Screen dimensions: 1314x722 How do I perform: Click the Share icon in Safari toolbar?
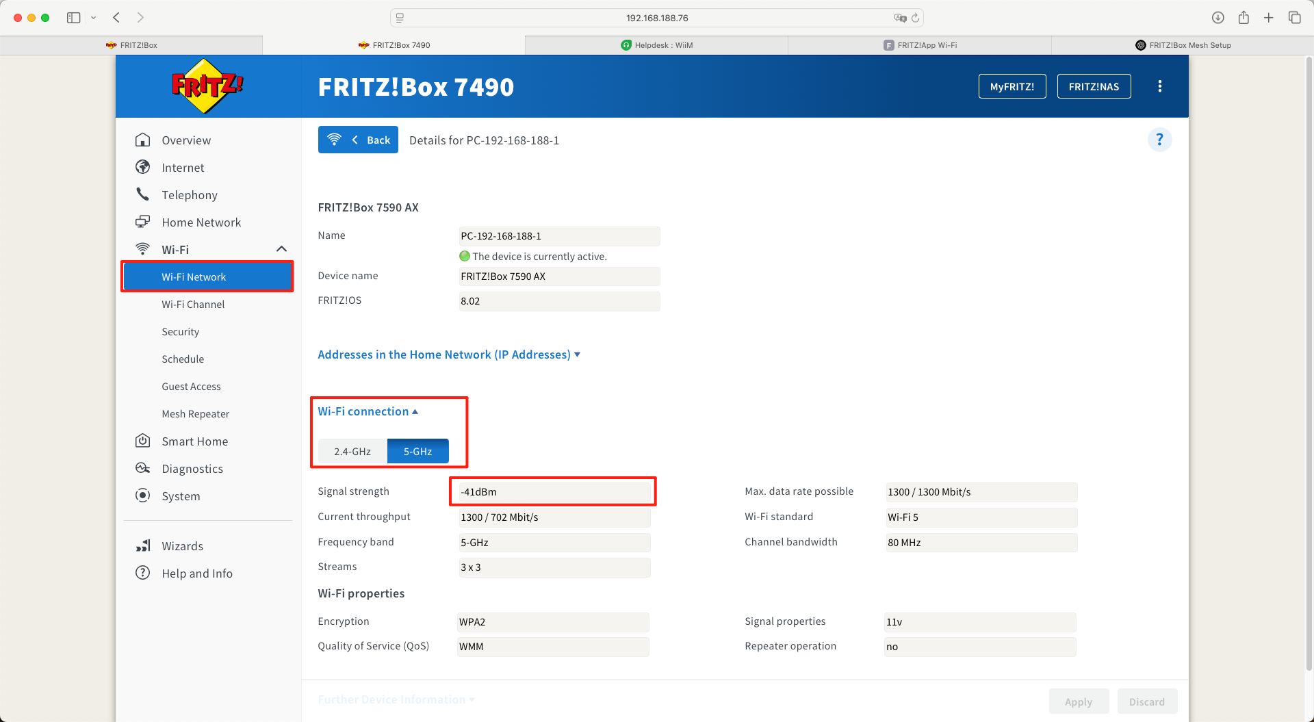[x=1244, y=18]
